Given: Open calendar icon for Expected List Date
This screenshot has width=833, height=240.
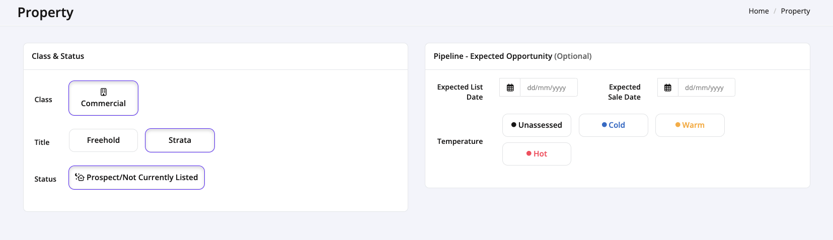Looking at the screenshot, I should 510,88.
